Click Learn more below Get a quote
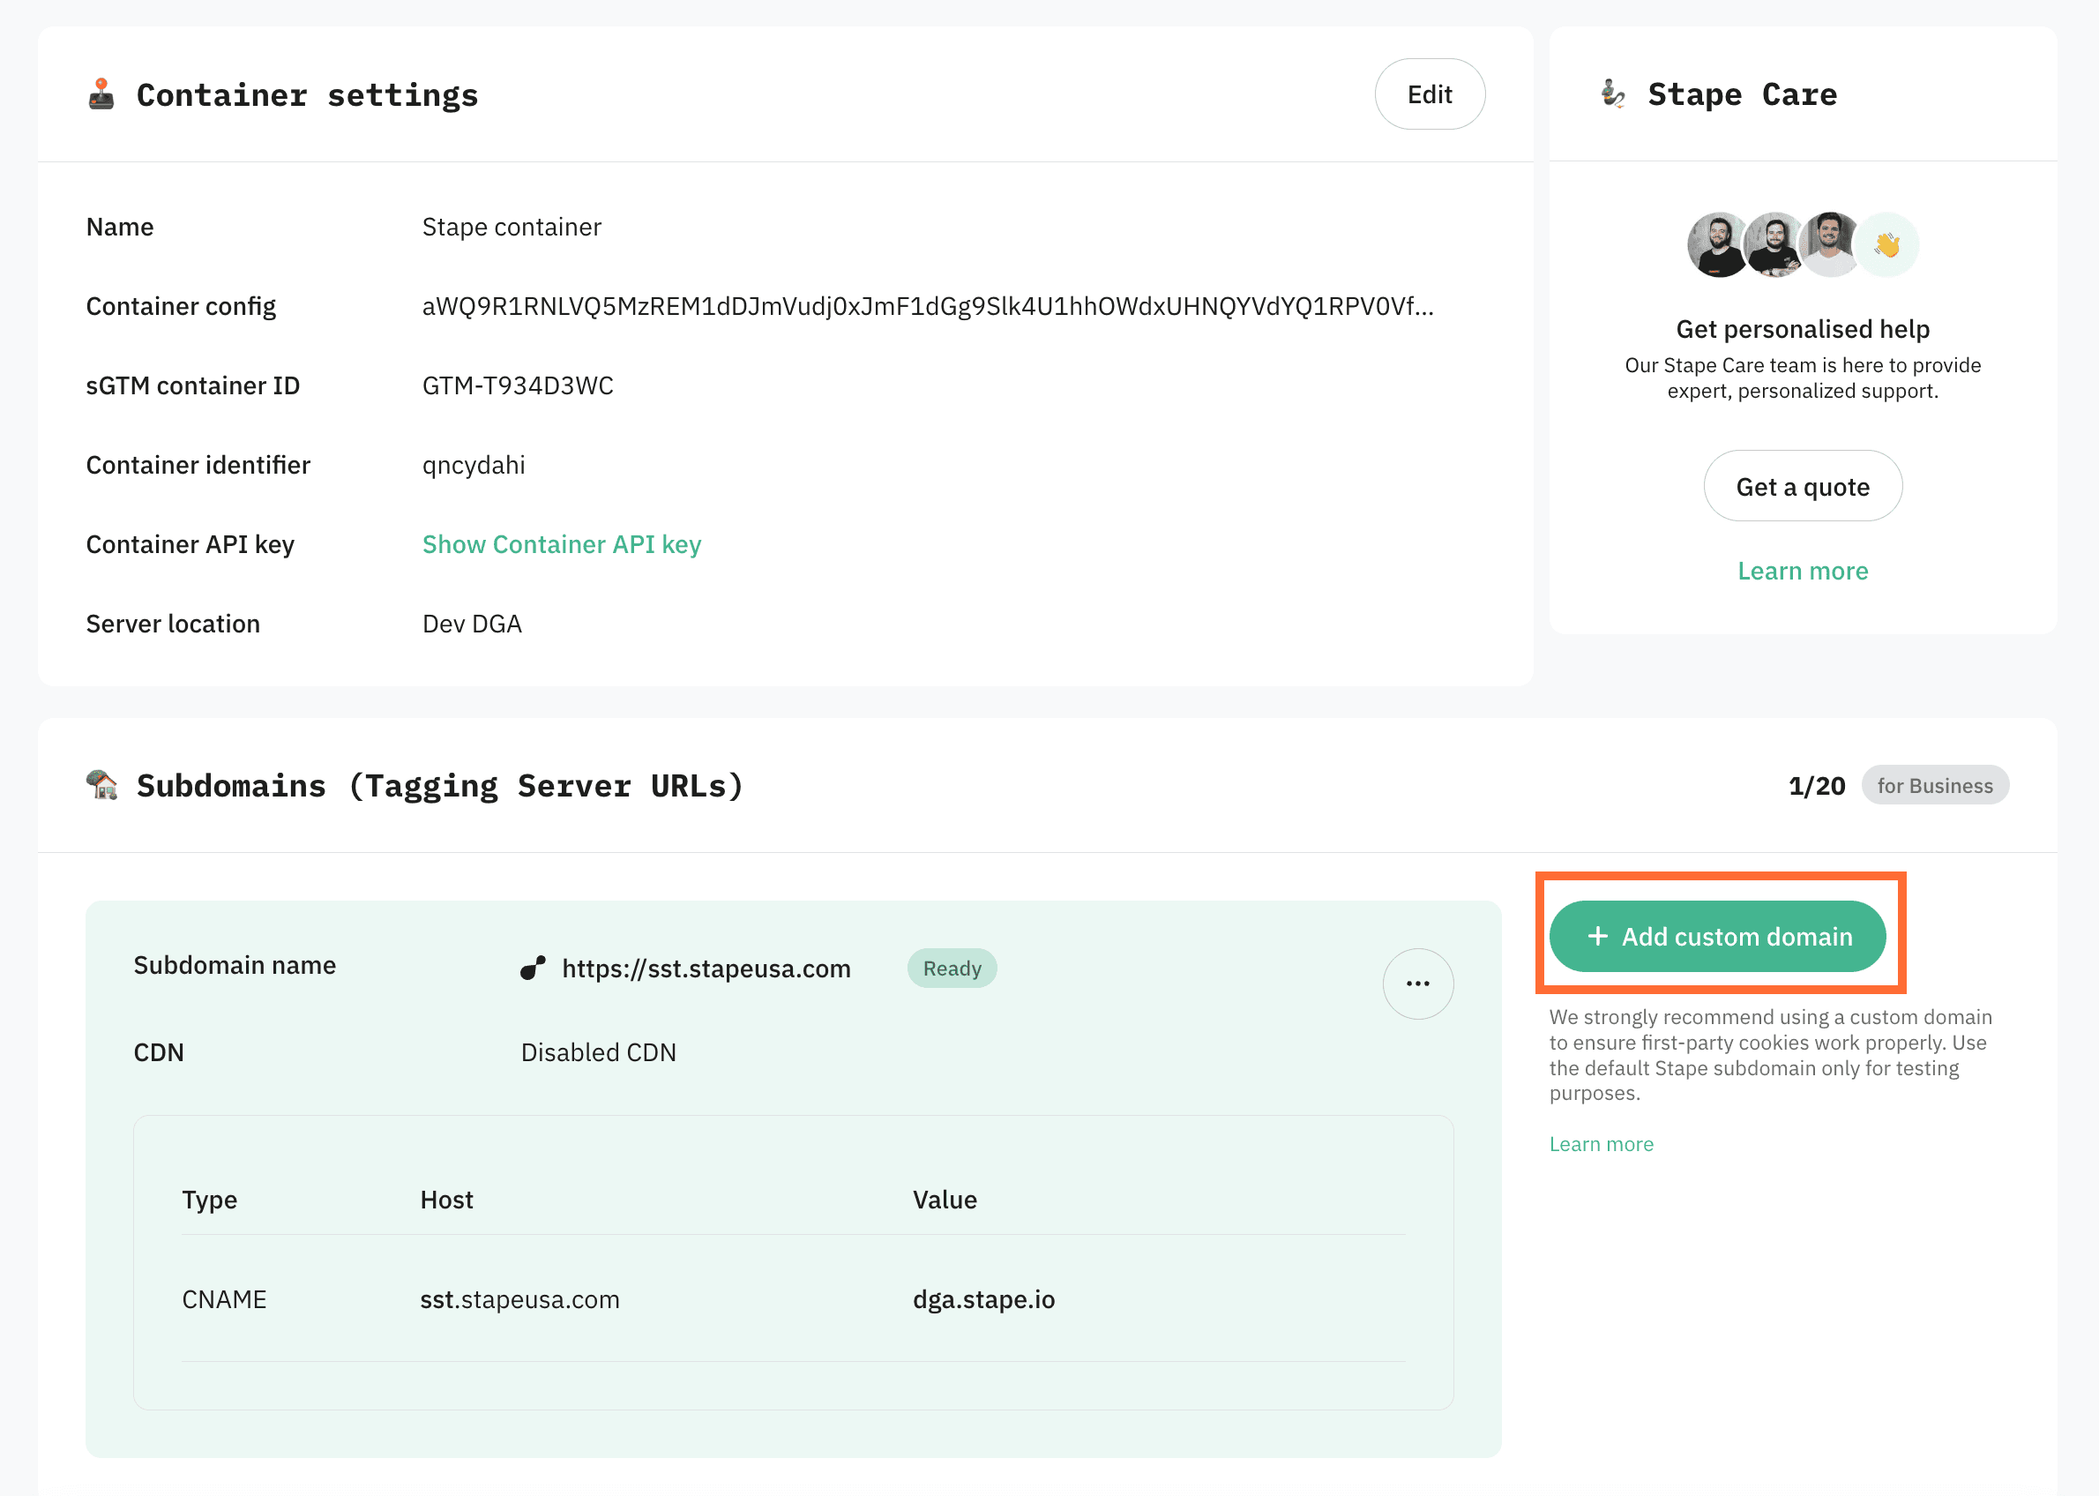The height and width of the screenshot is (1496, 2099). [1802, 570]
